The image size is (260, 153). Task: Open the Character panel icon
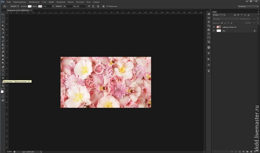209,65
